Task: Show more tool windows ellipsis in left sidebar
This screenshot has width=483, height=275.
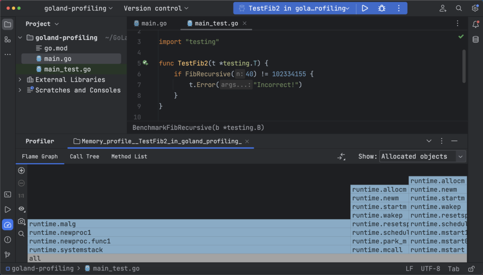Action: 8,54
